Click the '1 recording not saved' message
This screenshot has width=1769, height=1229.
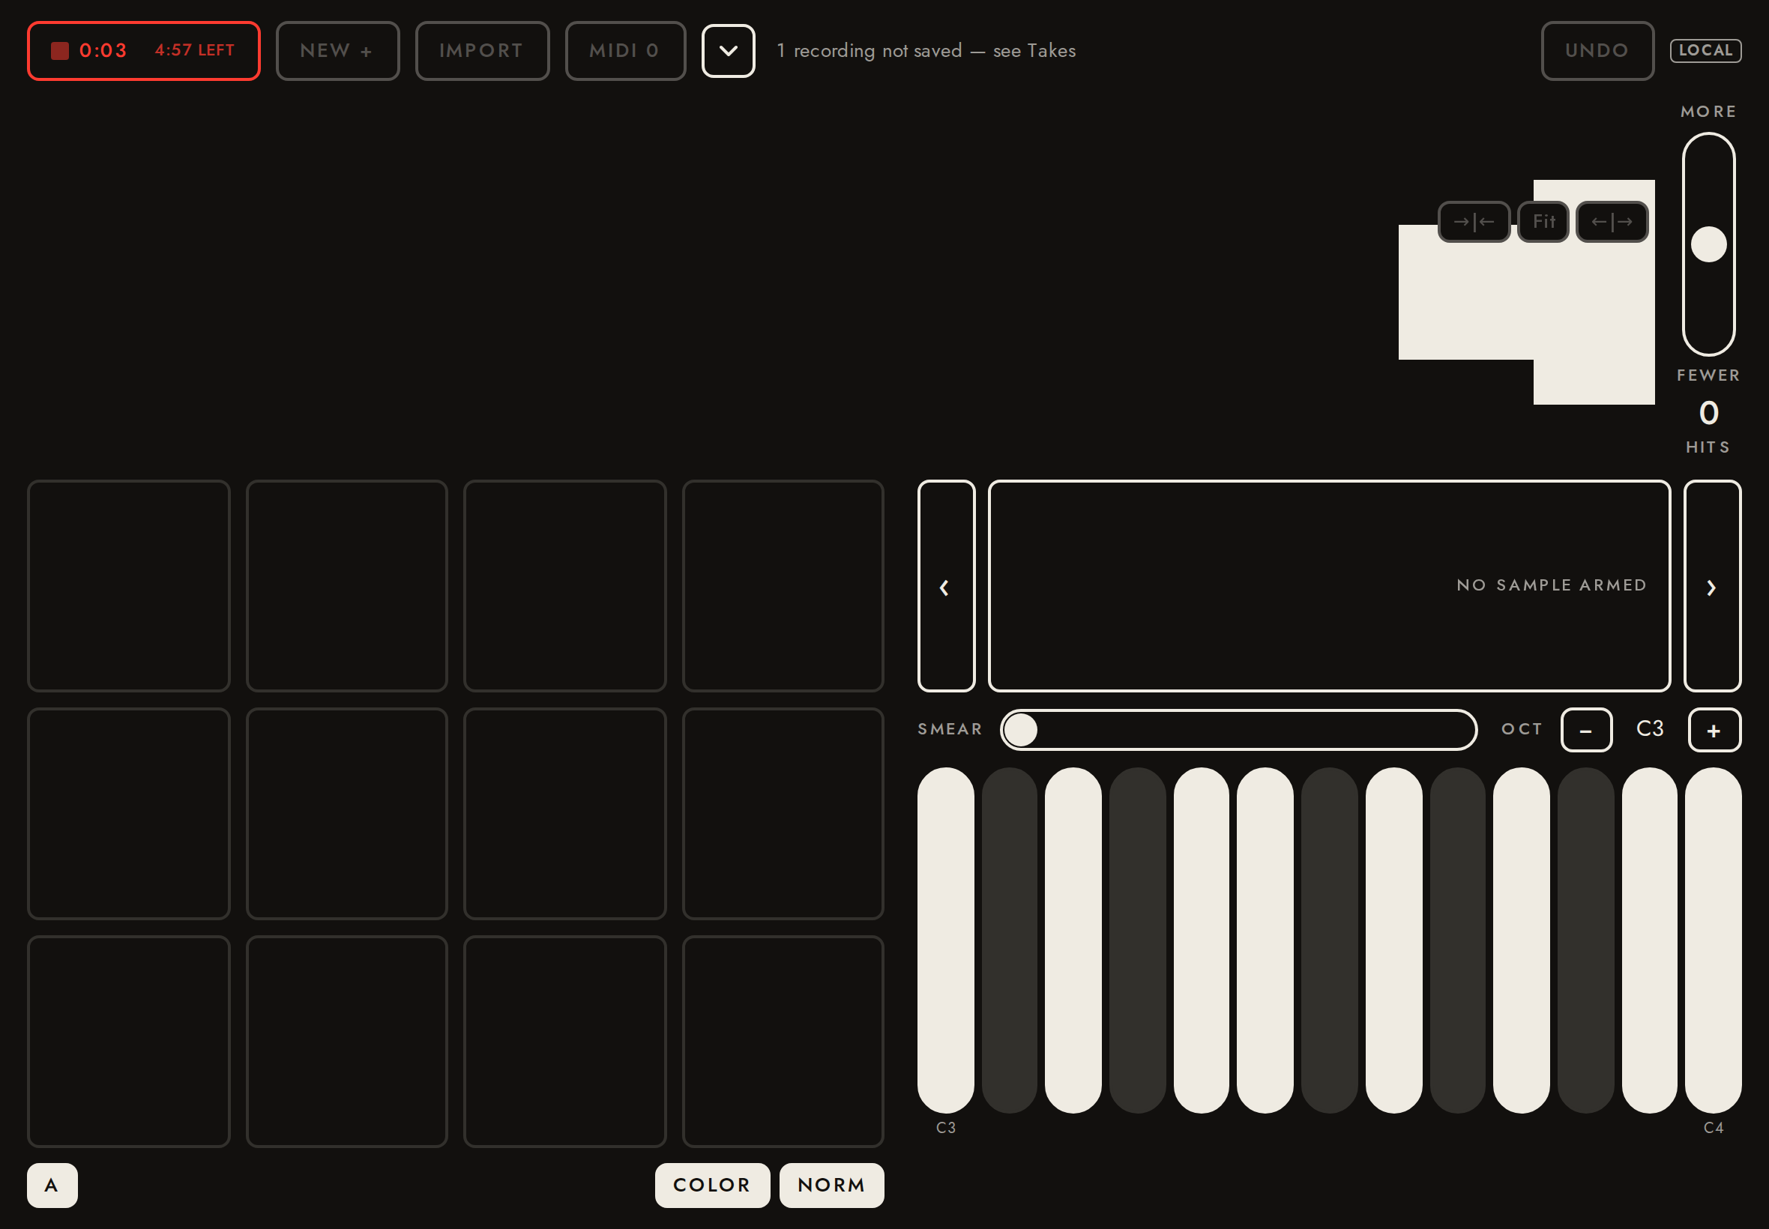click(x=926, y=51)
